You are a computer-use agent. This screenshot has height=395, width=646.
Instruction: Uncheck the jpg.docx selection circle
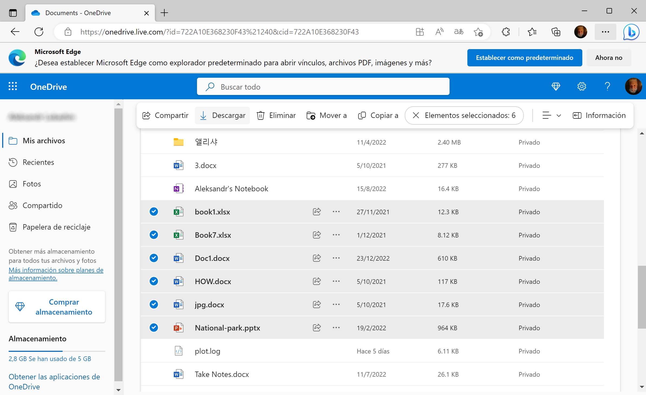(154, 304)
